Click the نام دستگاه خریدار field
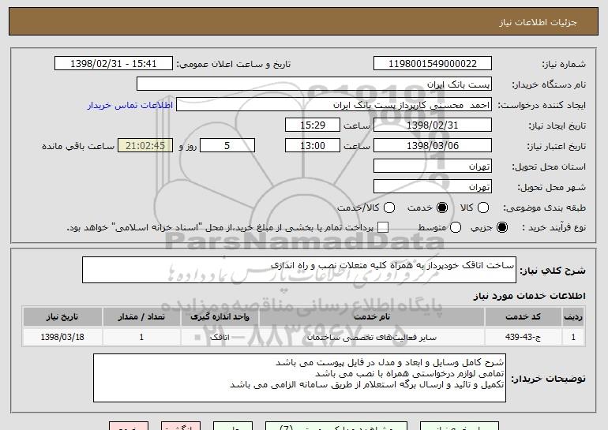This screenshot has width=608, height=430. click(x=314, y=84)
